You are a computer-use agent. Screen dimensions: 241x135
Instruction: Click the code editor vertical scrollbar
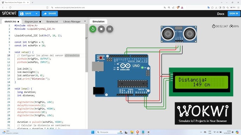tap(87, 55)
